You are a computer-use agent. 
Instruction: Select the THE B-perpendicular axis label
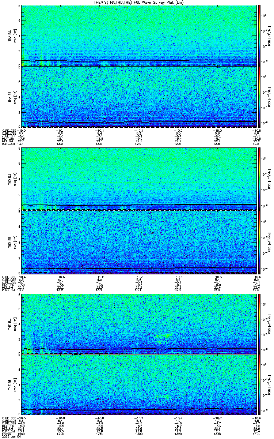point(10,324)
